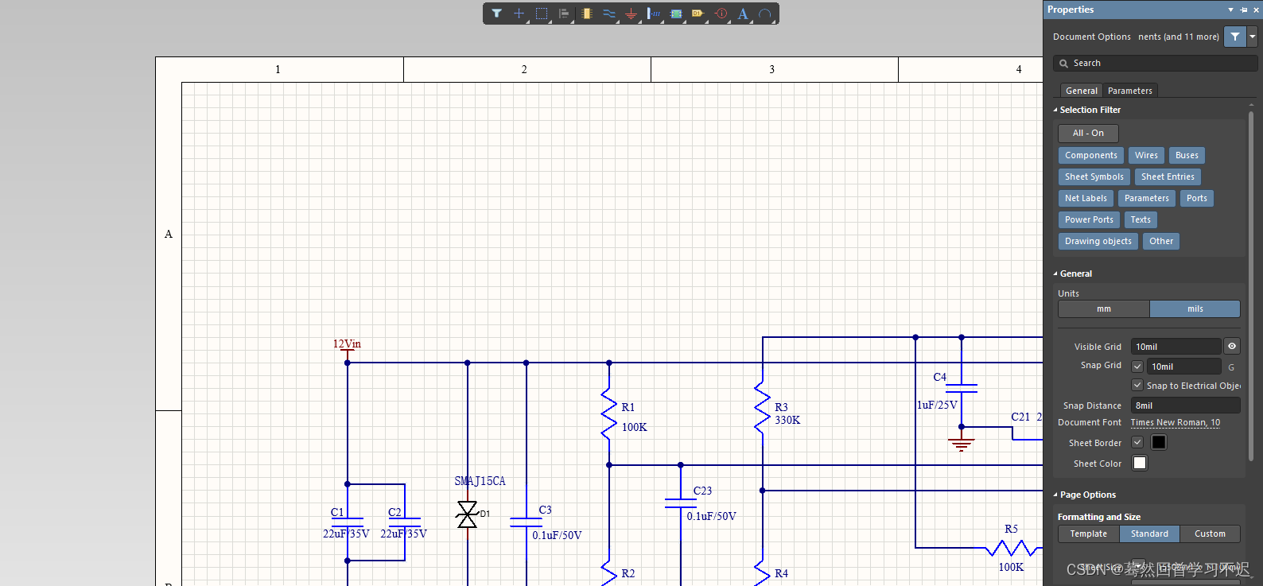Click the Place Port icon in toolbar

pyautogui.click(x=698, y=14)
